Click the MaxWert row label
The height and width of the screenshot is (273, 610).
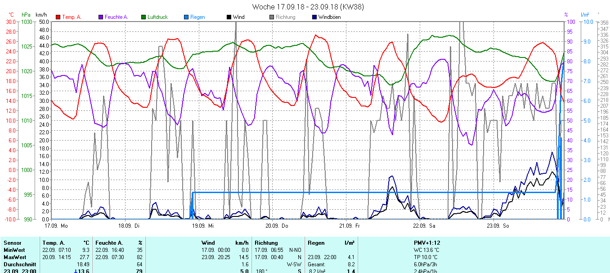tap(14, 257)
